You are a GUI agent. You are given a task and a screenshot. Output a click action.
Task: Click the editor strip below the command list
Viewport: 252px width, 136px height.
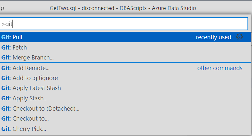[x=126, y=135]
